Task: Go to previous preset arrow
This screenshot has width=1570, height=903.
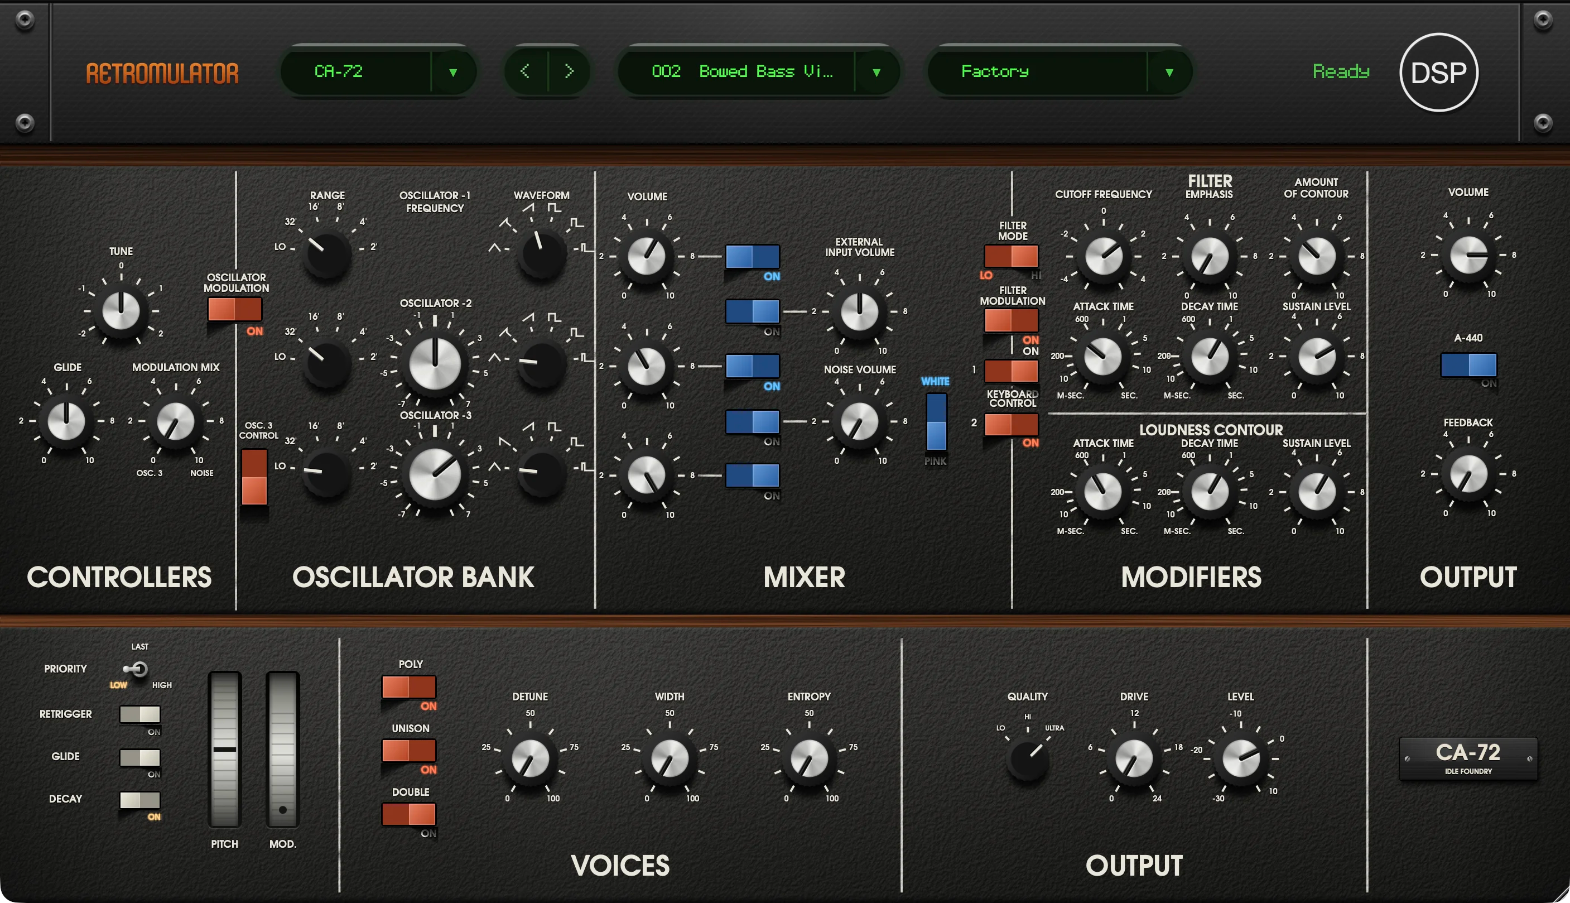Action: coord(525,71)
